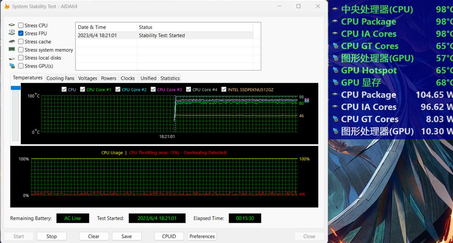The image size is (453, 243).
Task: Open the Voltages tab
Action: pyautogui.click(x=88, y=78)
